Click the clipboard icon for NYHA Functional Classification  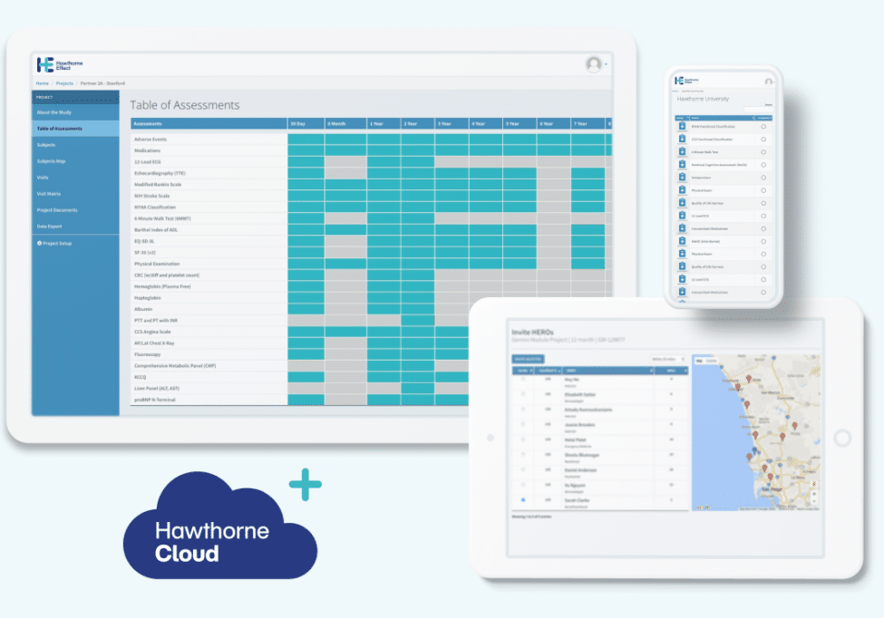coord(682,126)
